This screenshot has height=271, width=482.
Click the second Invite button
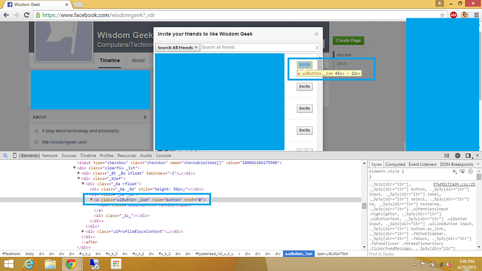(304, 86)
